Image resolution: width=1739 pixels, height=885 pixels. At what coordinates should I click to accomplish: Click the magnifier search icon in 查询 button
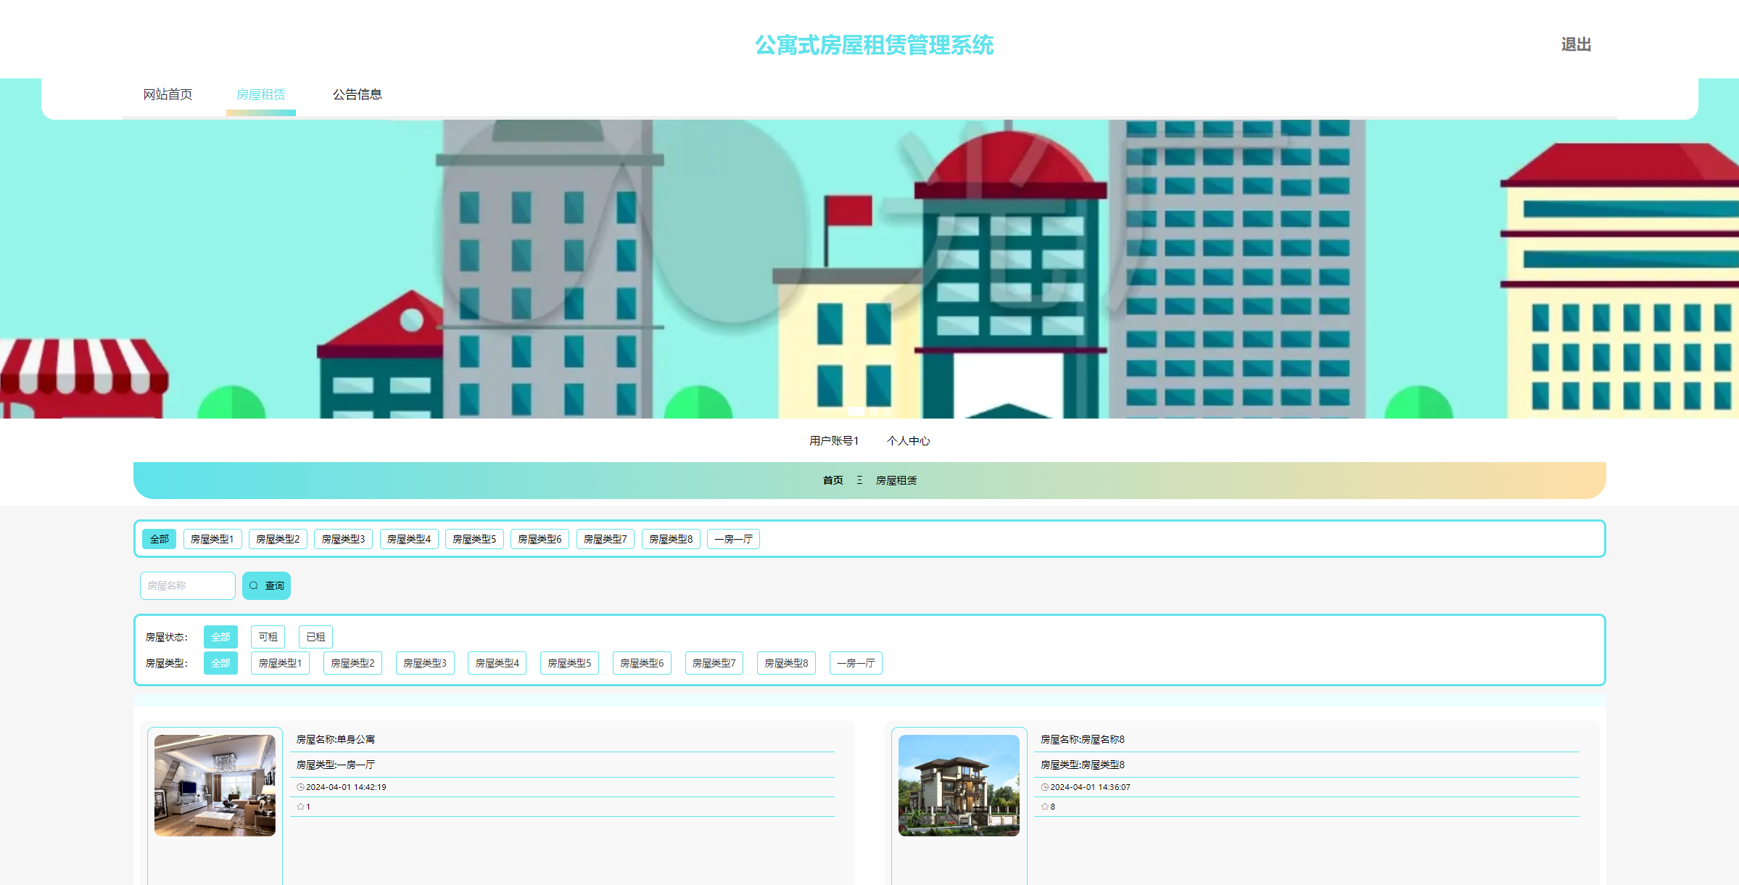254,585
